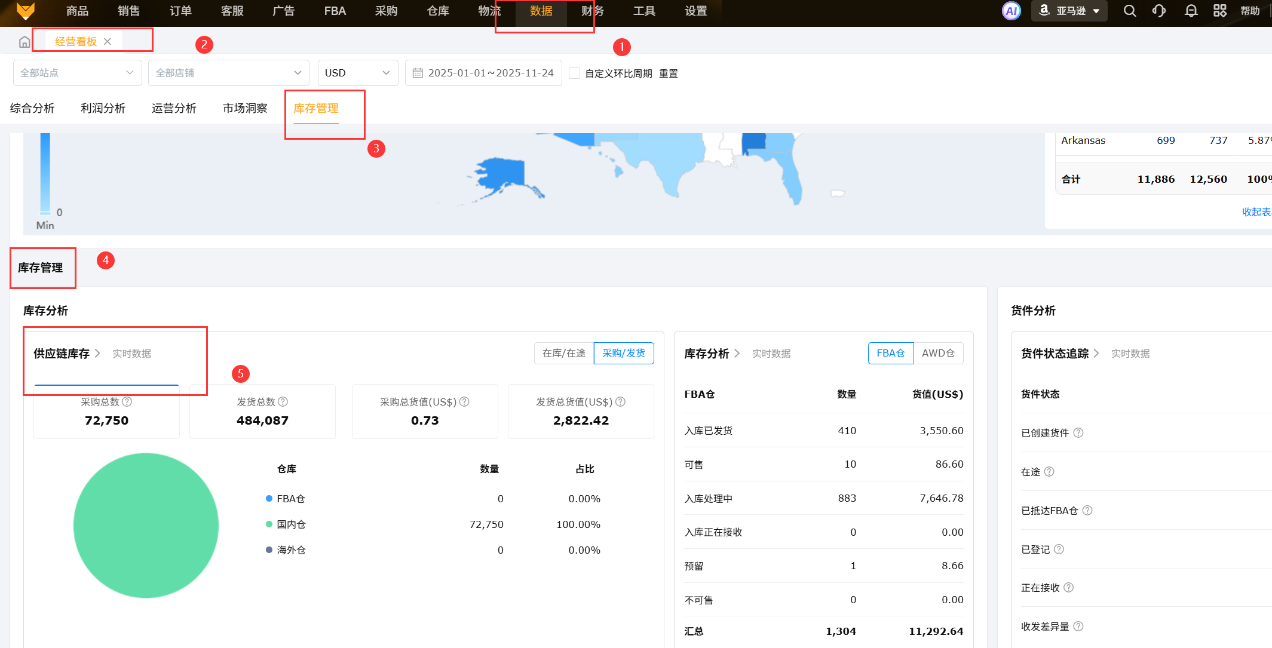Click help icon next to 采购总数
This screenshot has height=648, width=1272.
coord(127,402)
